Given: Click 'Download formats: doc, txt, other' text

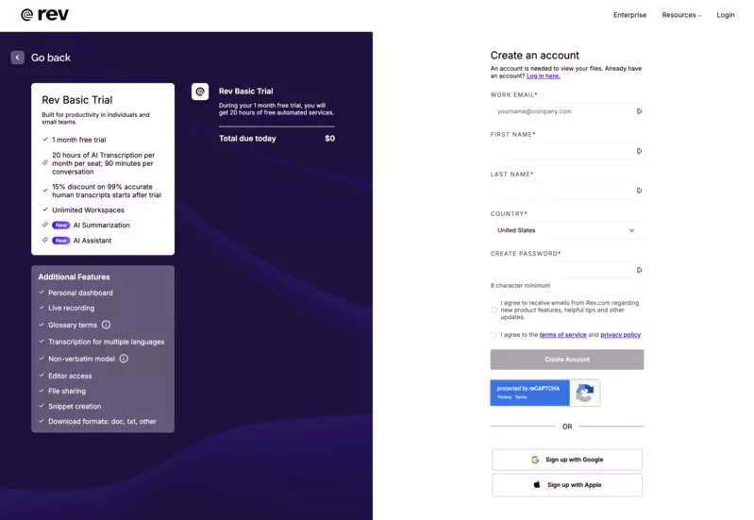Looking at the screenshot, I should pos(102,422).
